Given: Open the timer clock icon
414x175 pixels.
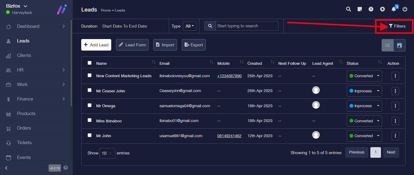Looking at the screenshot, I should (x=371, y=9).
